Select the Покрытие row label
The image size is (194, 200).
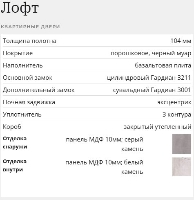tap(18, 53)
